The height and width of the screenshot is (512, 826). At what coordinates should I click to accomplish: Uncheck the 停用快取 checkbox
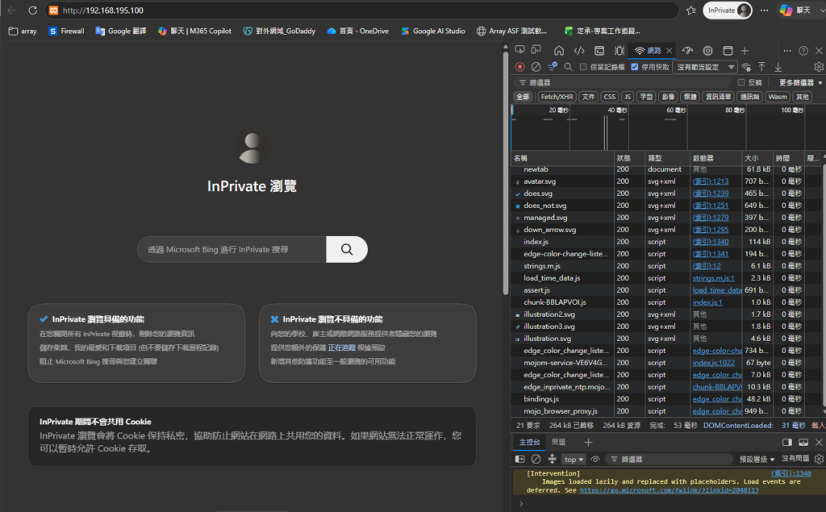(x=635, y=67)
